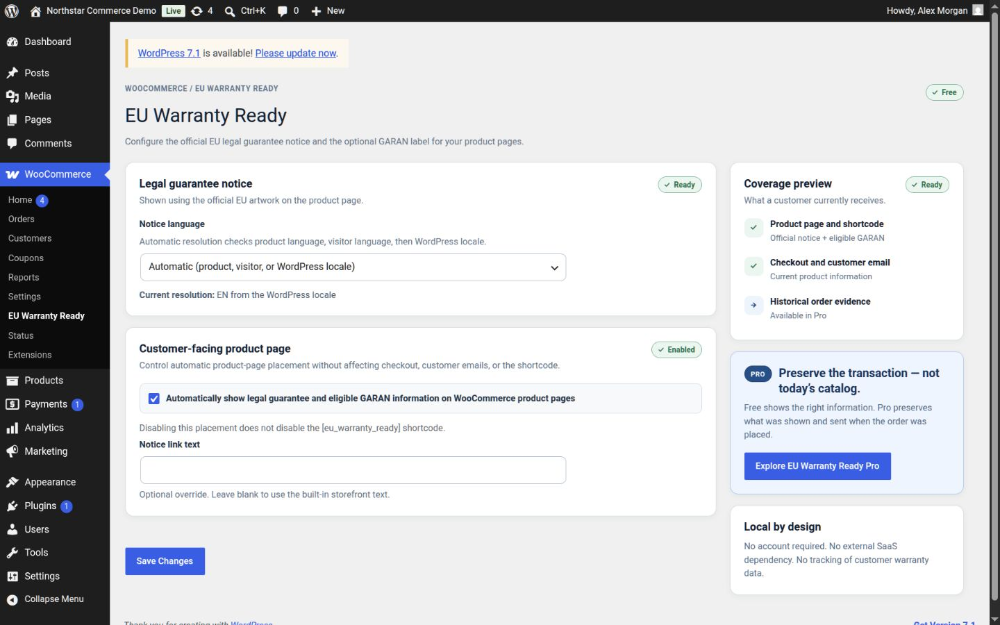The image size is (1000, 625).
Task: Click the WordPress logo icon
Action: (x=12, y=10)
